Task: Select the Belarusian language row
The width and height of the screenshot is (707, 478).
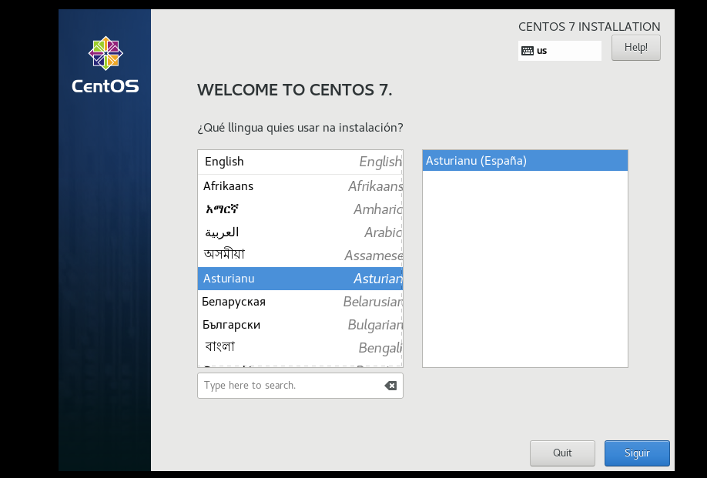Action: point(300,302)
